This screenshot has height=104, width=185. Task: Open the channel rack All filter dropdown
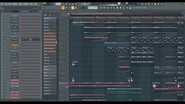pyautogui.click(x=15, y=11)
